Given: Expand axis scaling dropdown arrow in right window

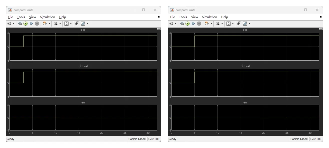Looking at the screenshot, I should click(233, 24).
